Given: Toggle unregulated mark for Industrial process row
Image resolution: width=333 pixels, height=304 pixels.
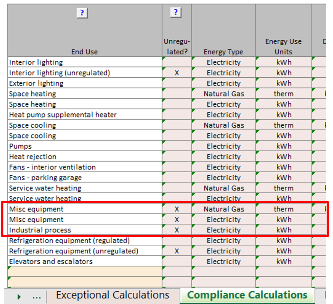Looking at the screenshot, I should (177, 230).
